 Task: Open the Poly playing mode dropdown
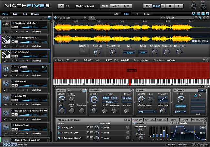(146, 111)
